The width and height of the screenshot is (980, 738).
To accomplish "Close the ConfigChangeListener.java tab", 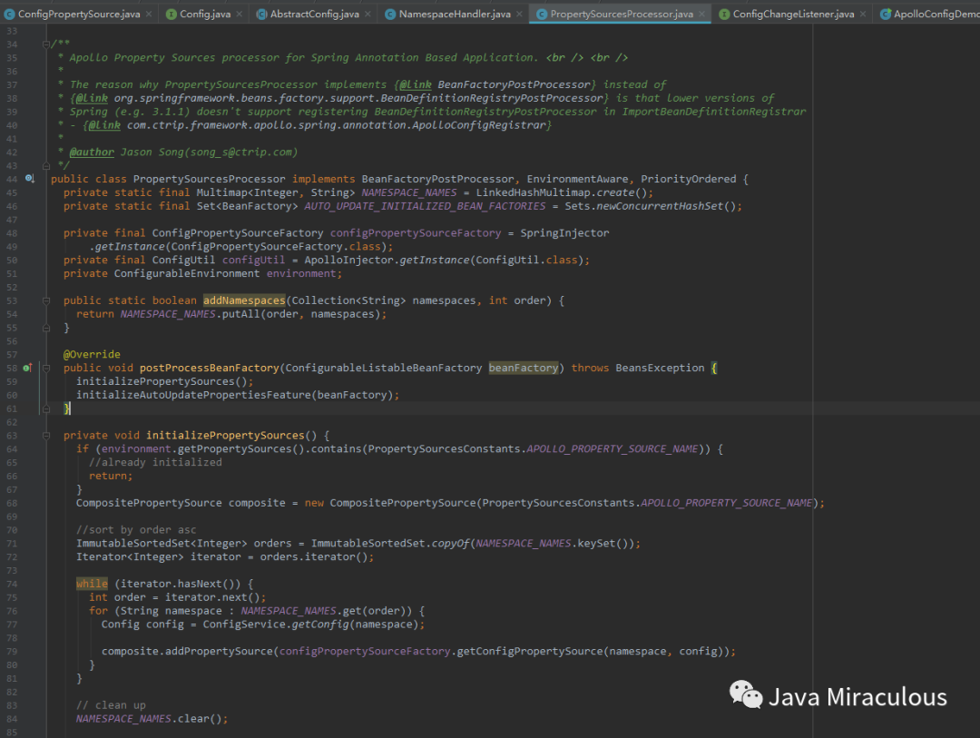I will click(x=863, y=14).
